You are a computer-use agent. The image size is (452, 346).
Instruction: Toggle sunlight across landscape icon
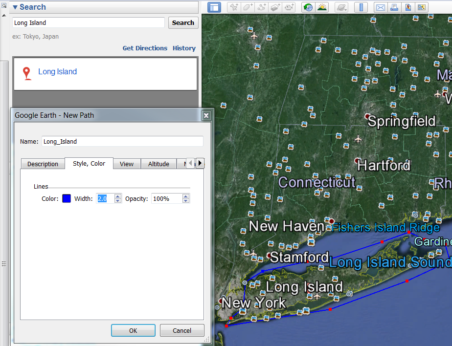(322, 7)
